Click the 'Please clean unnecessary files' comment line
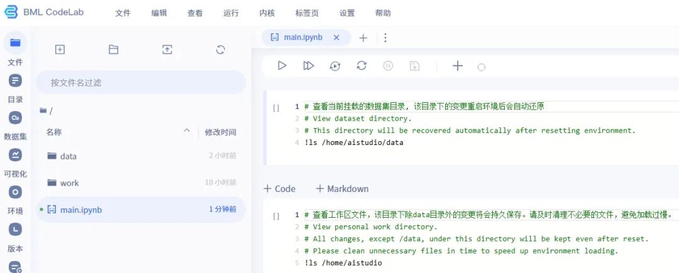The height and width of the screenshot is (273, 679). coord(461,250)
